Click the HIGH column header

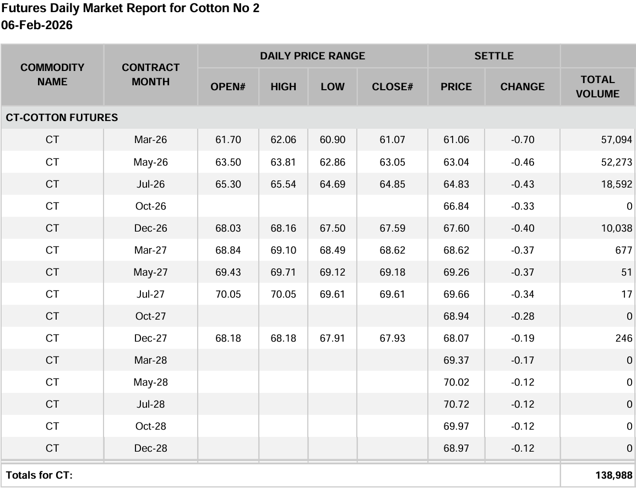(x=283, y=87)
